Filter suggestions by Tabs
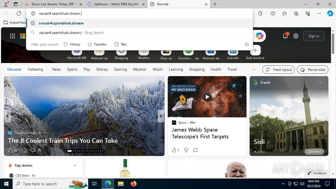The image size is (336, 189). tap(120, 44)
